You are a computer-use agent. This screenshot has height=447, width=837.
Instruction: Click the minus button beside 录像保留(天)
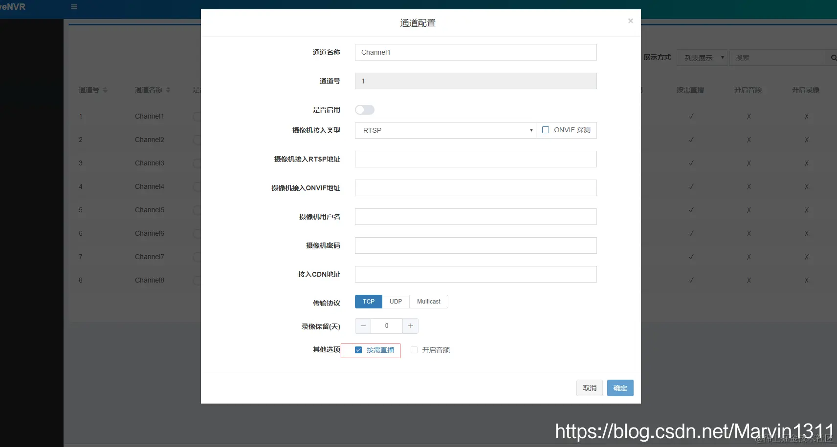click(362, 325)
